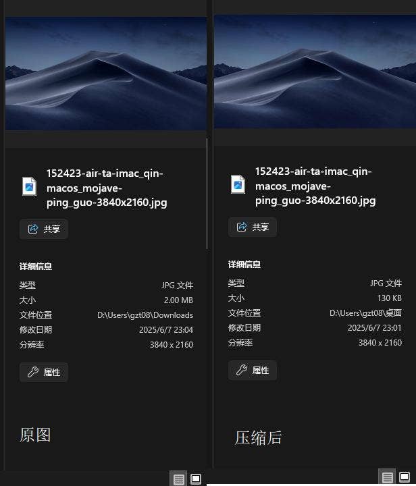Image resolution: width=416 pixels, height=486 pixels.
Task: Click the D:\Users\gzt08\桌面 file location
Action: coord(365,313)
